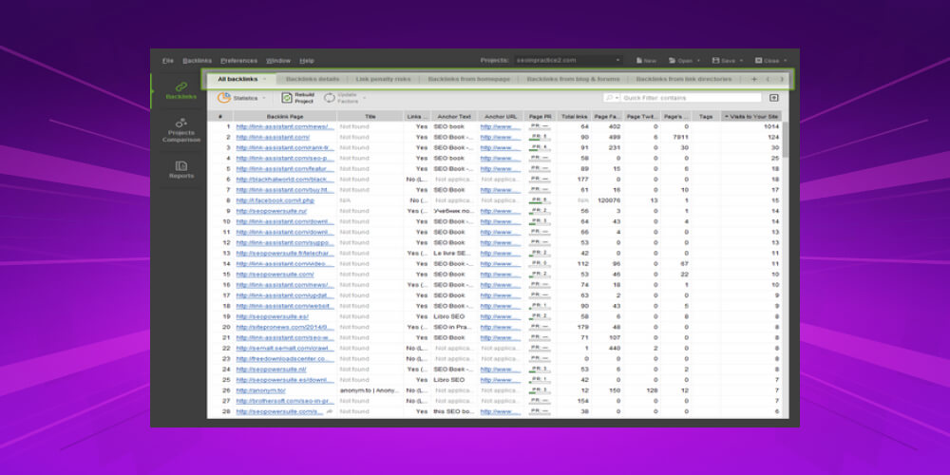Open the blackhatworld.com backlink in row 6
The width and height of the screenshot is (950, 475).
click(x=285, y=180)
